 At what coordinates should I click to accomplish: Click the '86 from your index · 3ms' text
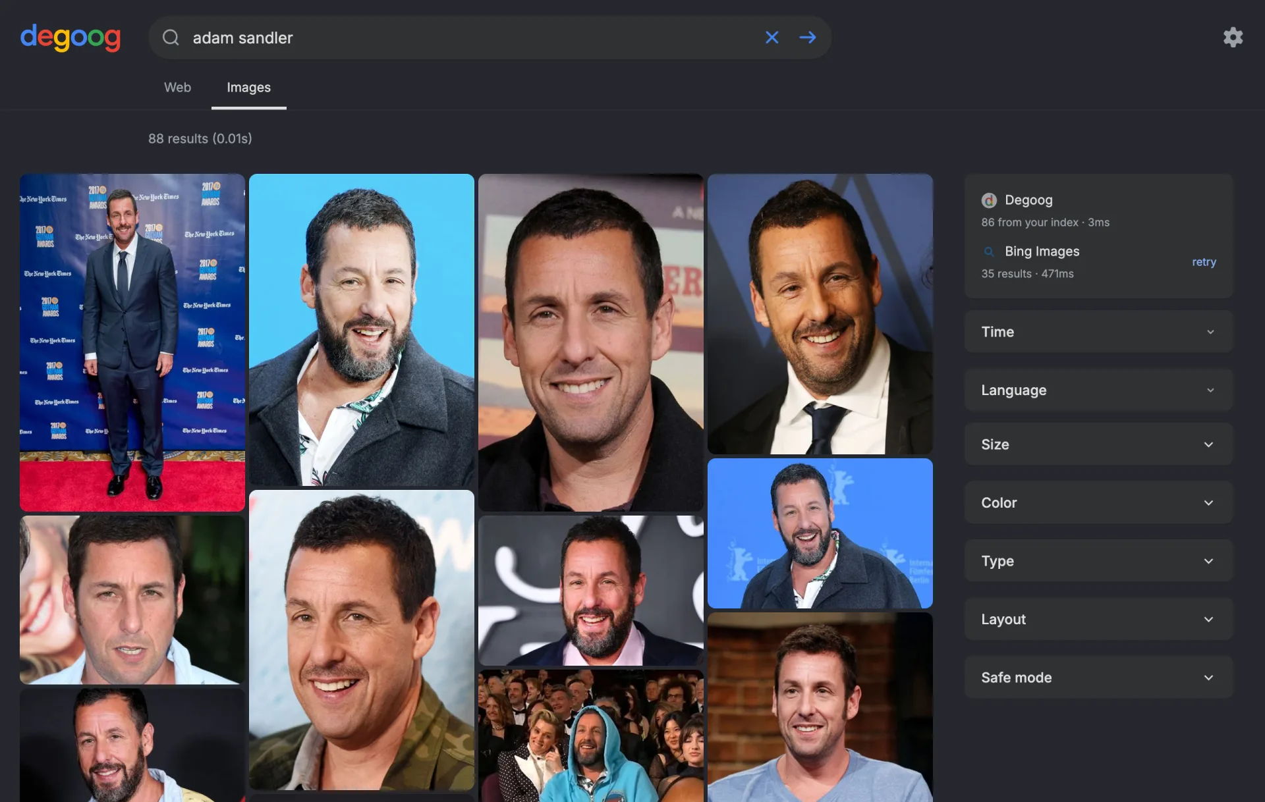point(1045,223)
